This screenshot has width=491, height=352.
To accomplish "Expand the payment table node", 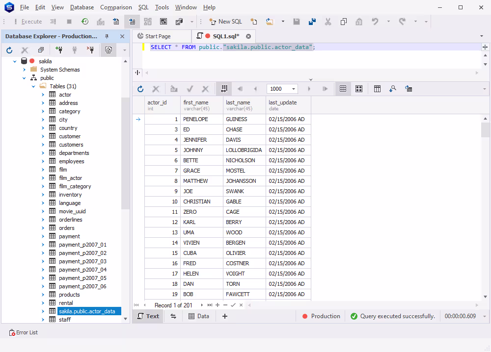I will tap(43, 236).
